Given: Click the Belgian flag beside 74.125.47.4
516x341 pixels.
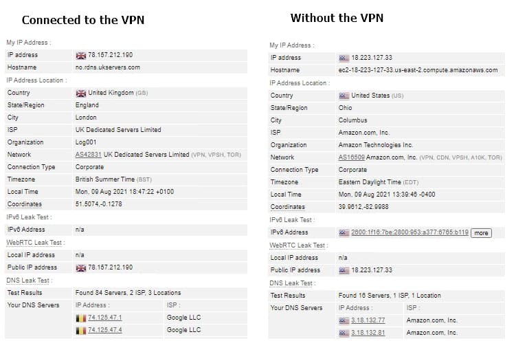Looking at the screenshot, I should coord(80,330).
